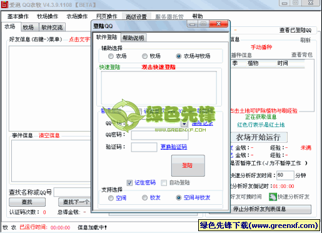Image resolution: width=322 pixels, height=233 pixels.
Task: Click the 更换验证码 link
Action: [x=174, y=147]
